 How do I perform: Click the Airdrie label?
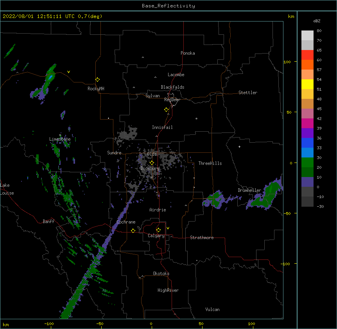pyautogui.click(x=158, y=210)
